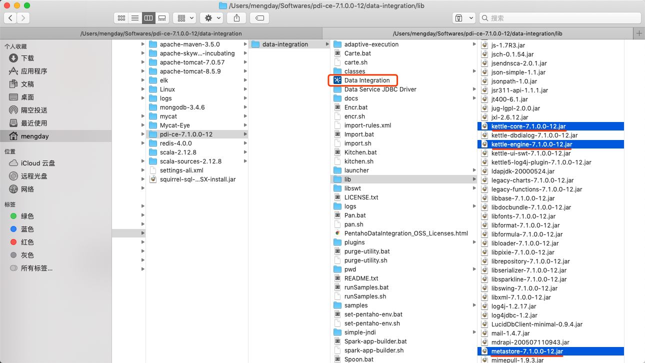
Task: Go back with the left arrow button
Action: [10, 18]
